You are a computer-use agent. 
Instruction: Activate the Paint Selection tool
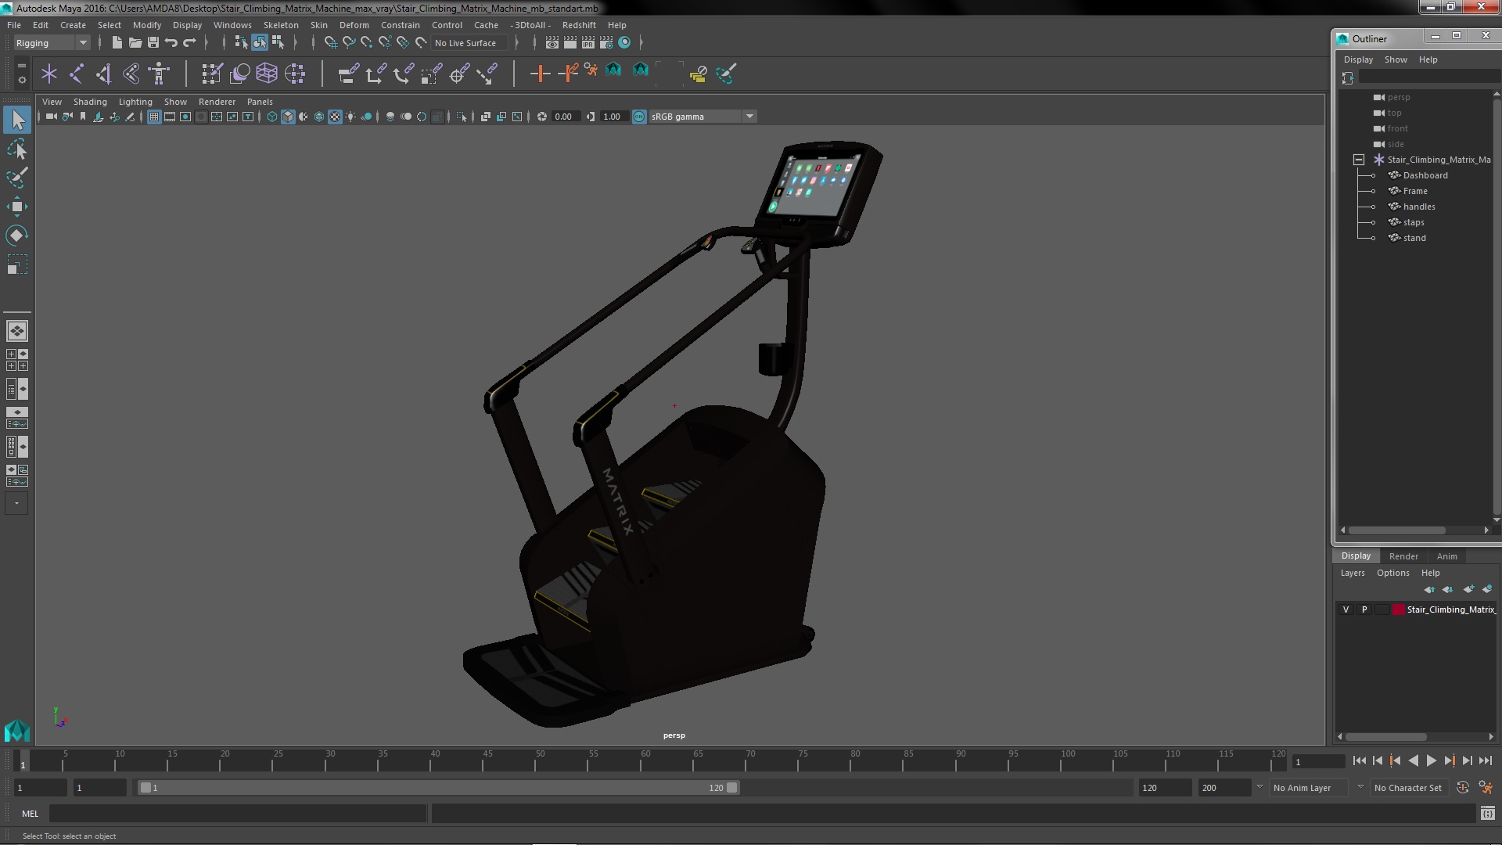[17, 178]
